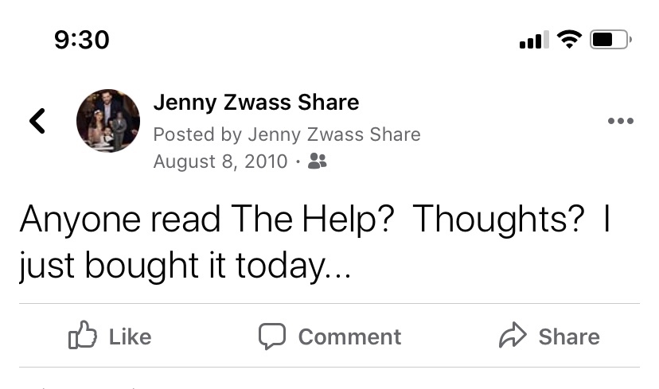Tap the thumbs-up Like icon
Image resolution: width=659 pixels, height=389 pixels.
(x=83, y=336)
